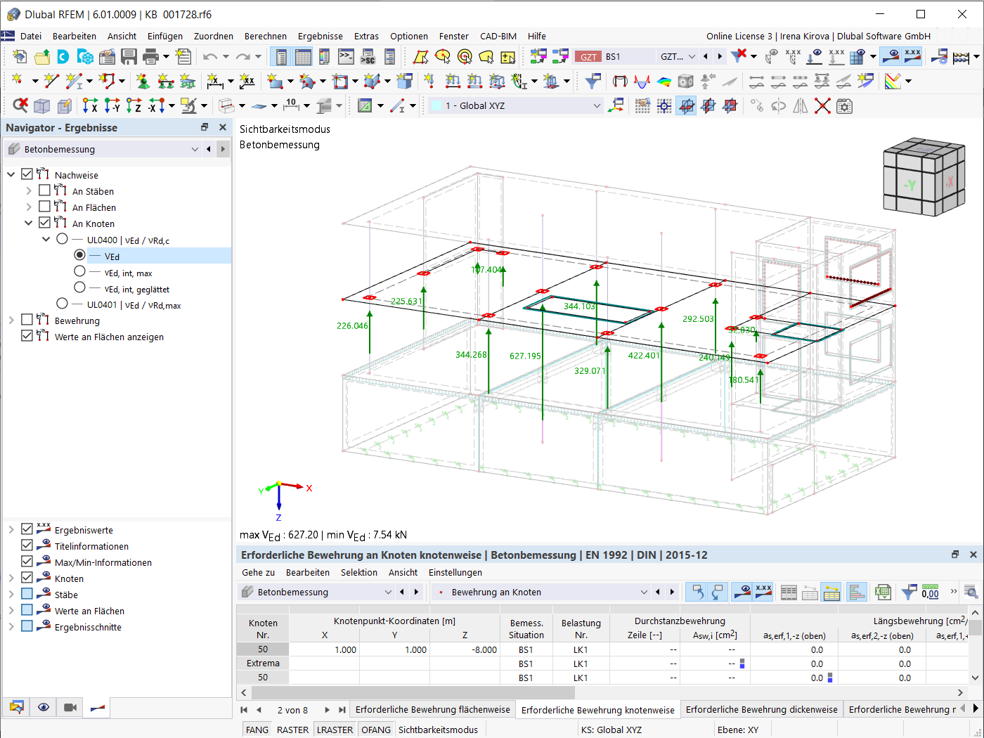Click the table filter funnel icon
Image resolution: width=984 pixels, height=738 pixels.
tap(909, 593)
